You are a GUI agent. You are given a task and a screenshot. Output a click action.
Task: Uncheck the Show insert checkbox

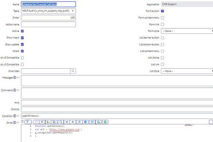tap(23, 38)
